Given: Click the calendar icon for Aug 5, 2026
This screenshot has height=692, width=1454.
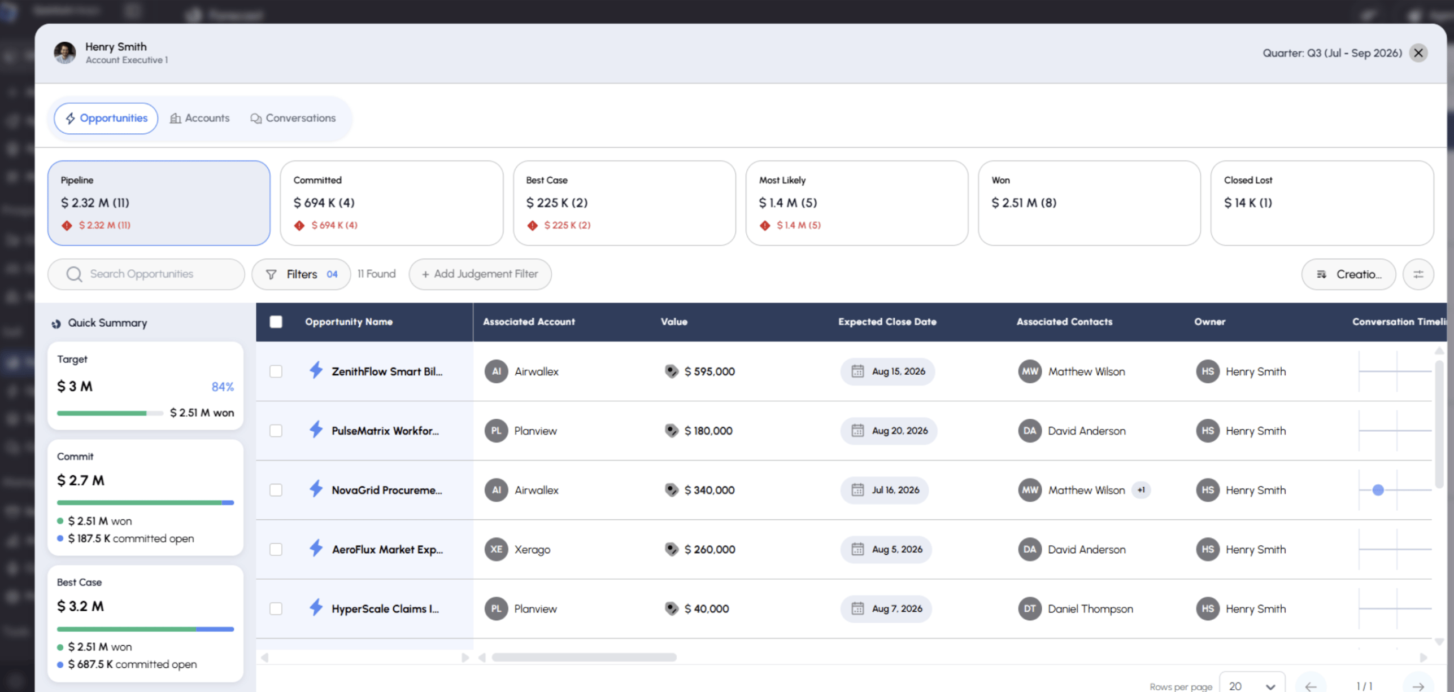Looking at the screenshot, I should click(x=857, y=549).
